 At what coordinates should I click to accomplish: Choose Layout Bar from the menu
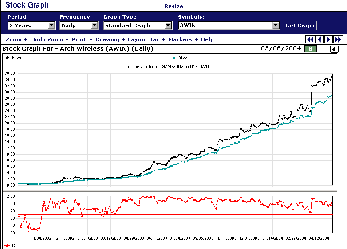tap(143, 39)
